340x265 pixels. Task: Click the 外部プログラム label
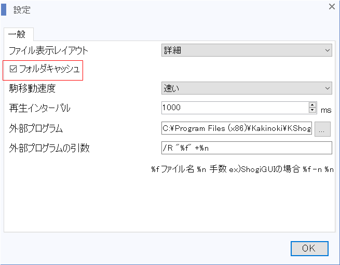click(x=36, y=128)
